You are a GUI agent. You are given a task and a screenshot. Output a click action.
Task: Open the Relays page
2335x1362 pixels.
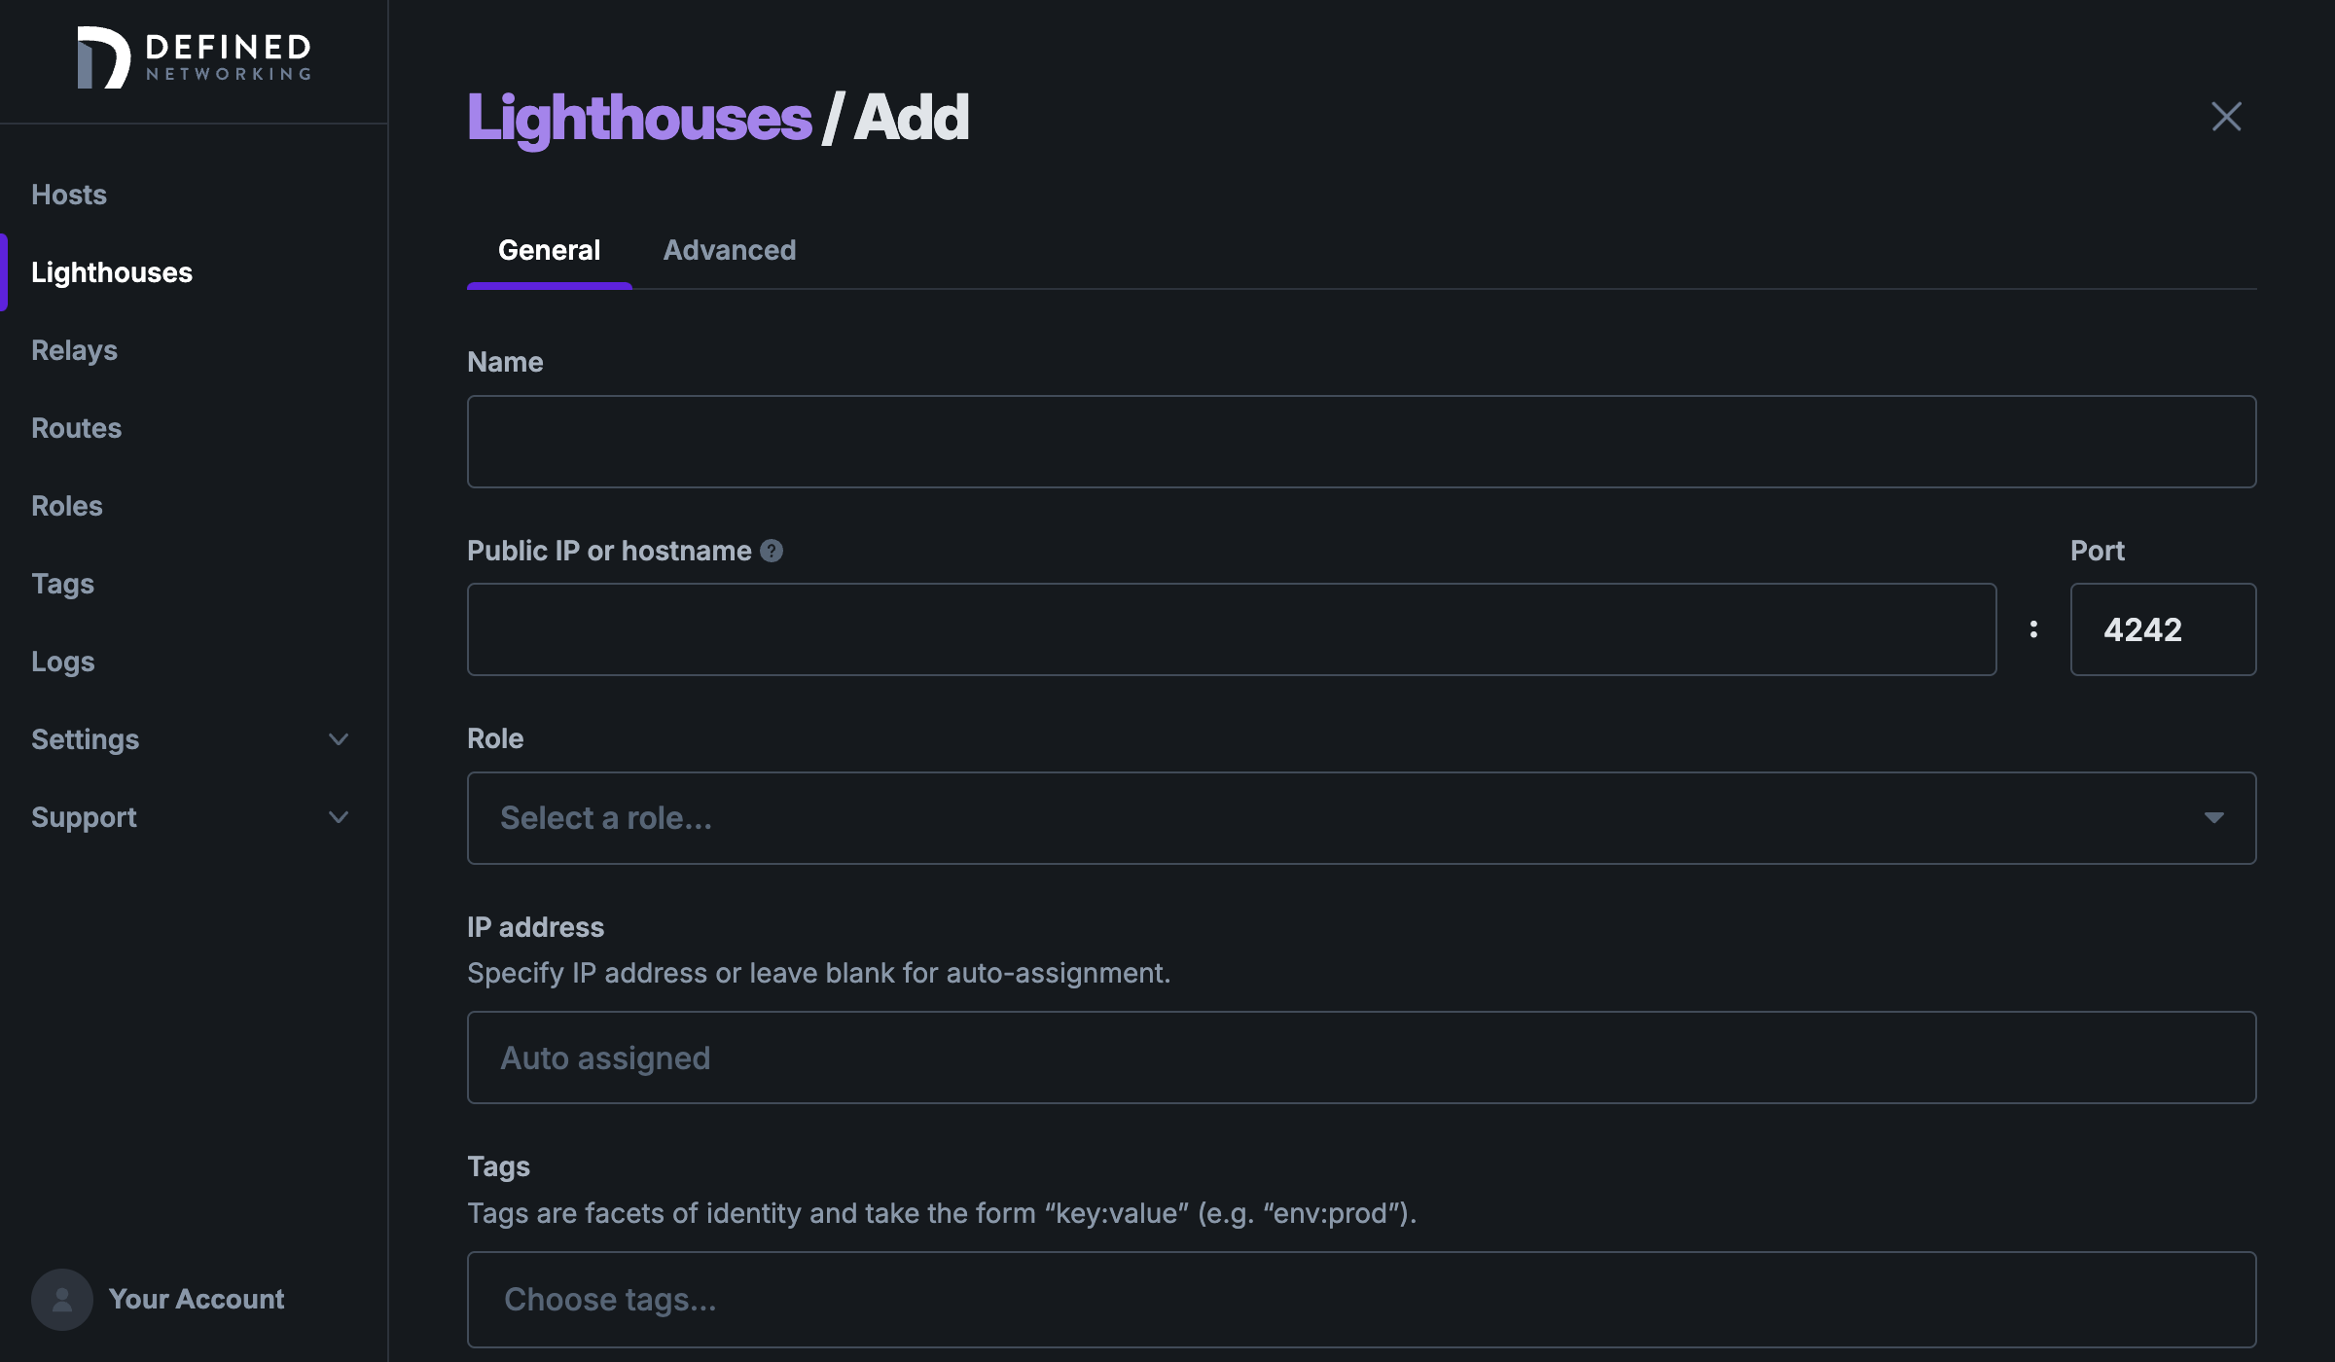coord(74,350)
